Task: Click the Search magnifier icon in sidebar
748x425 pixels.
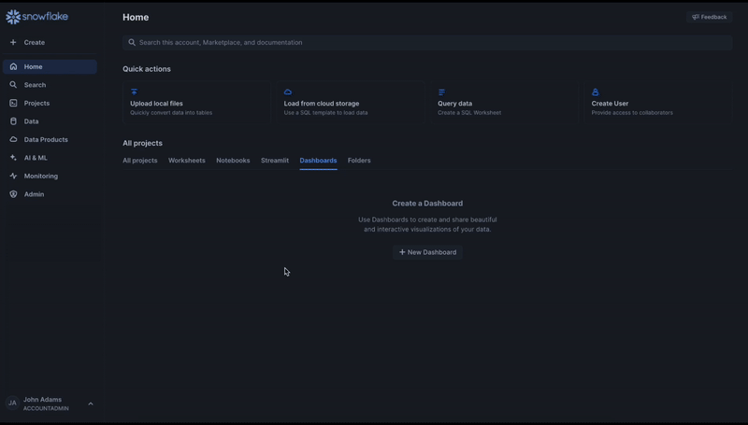Action: 13,85
